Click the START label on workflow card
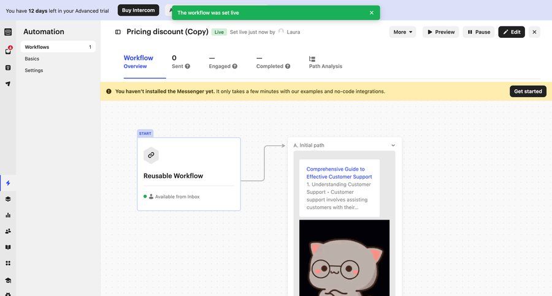 tap(145, 133)
